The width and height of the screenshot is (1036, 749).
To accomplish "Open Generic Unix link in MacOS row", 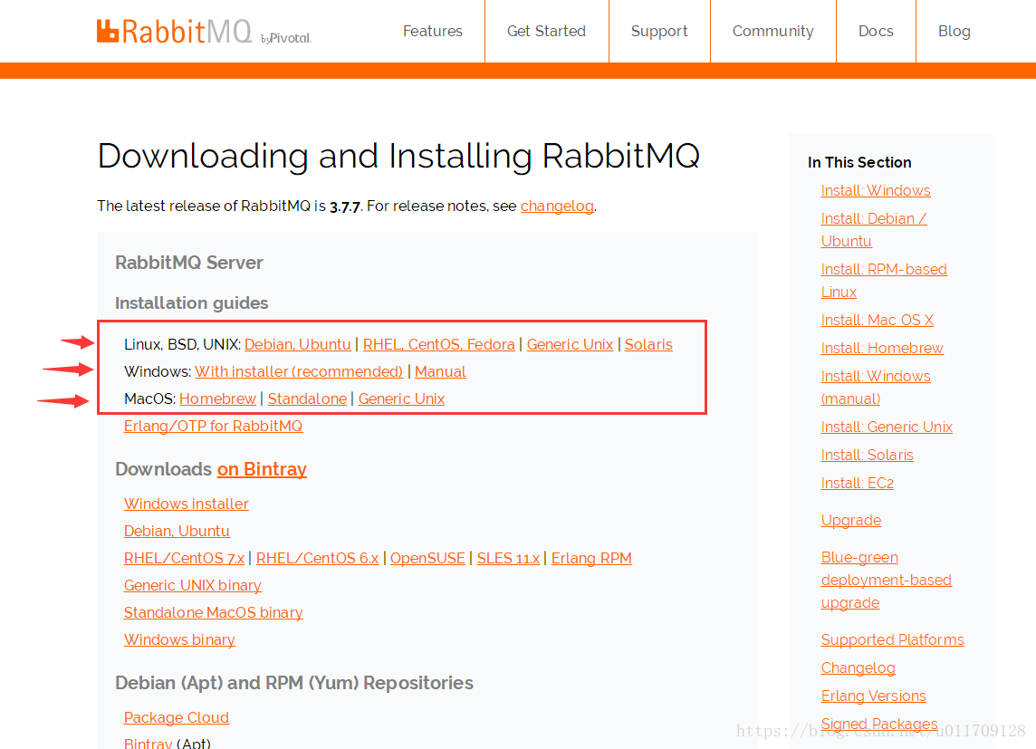I will (x=401, y=399).
